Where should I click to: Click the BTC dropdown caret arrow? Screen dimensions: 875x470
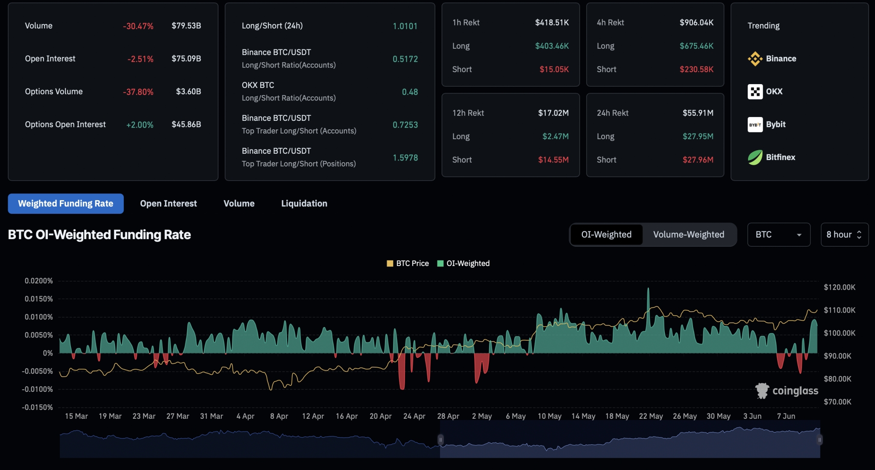tap(799, 235)
